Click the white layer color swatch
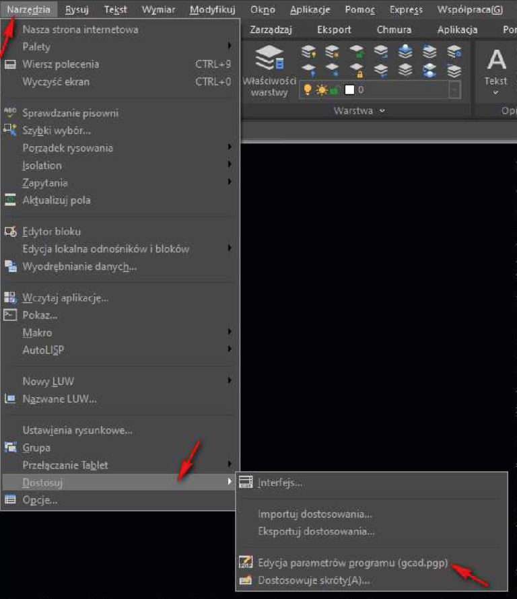 [x=349, y=90]
